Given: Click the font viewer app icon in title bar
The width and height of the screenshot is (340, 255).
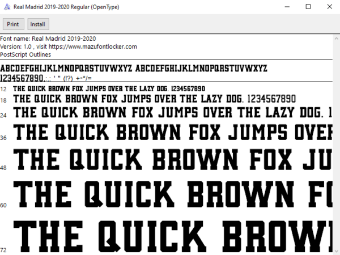Looking at the screenshot, I should pos(7,7).
